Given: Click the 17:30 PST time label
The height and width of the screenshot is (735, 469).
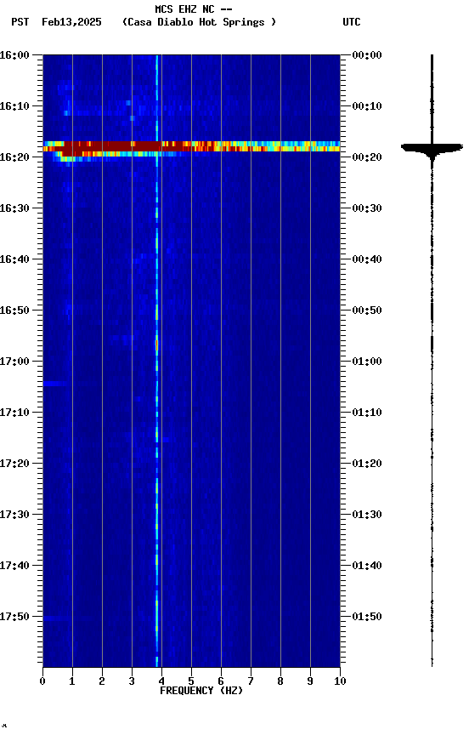Looking at the screenshot, I should coord(14,515).
